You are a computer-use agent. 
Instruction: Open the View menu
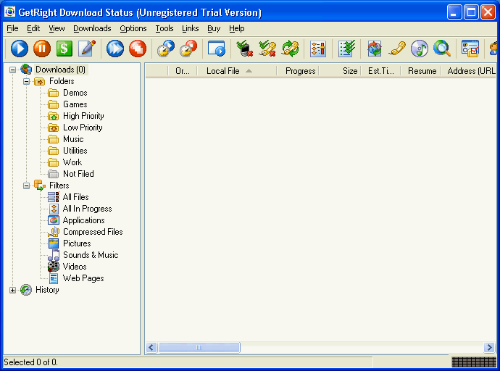(x=57, y=29)
